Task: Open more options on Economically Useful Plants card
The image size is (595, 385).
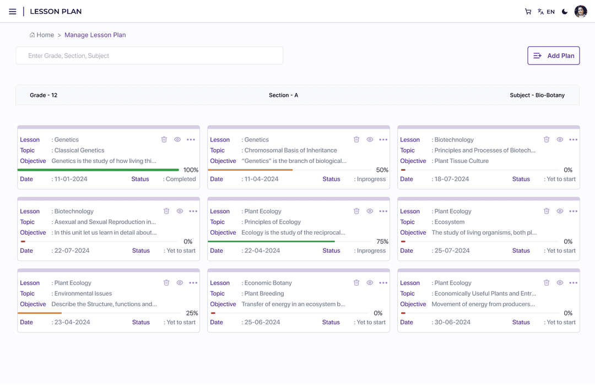Action: pyautogui.click(x=573, y=283)
